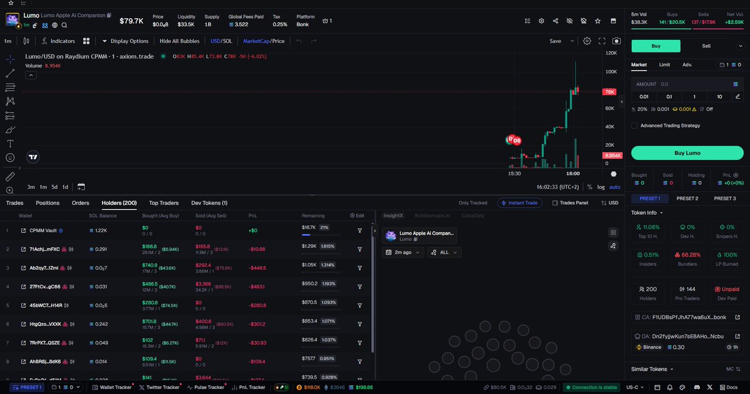Expand the Similar Tokens section
The height and width of the screenshot is (394, 750).
coord(651,369)
